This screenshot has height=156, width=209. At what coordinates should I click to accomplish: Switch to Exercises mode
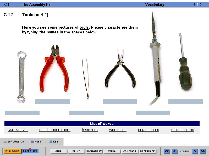point(30,151)
